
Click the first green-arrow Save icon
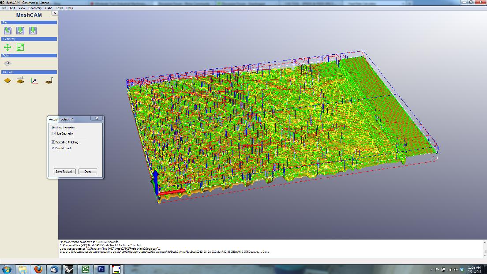pos(20,30)
